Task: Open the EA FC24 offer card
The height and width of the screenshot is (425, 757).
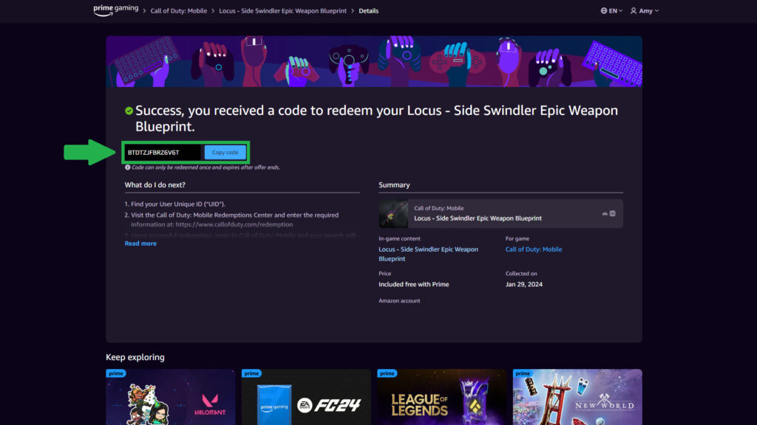Action: pyautogui.click(x=306, y=397)
